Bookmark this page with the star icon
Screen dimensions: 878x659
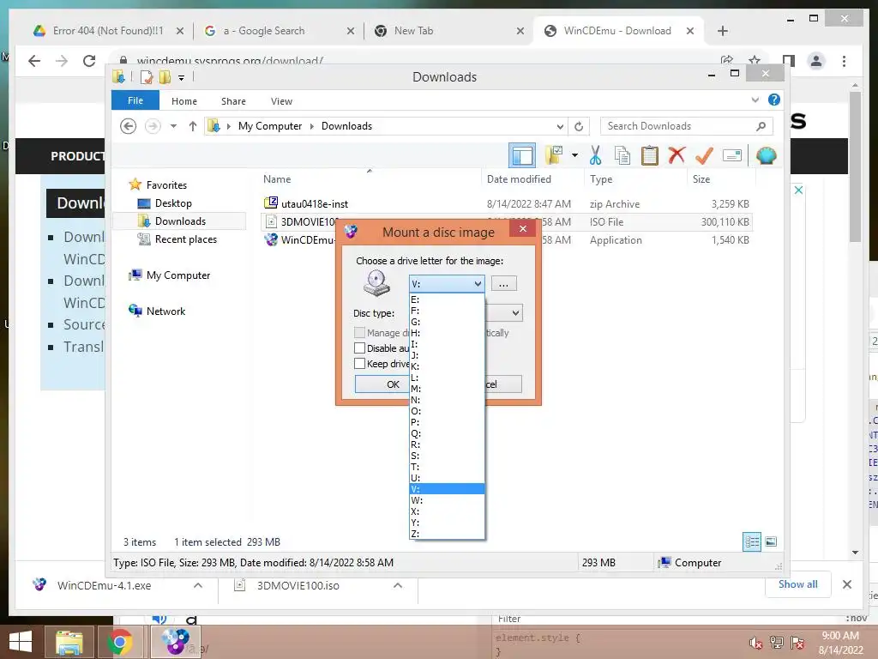(755, 61)
